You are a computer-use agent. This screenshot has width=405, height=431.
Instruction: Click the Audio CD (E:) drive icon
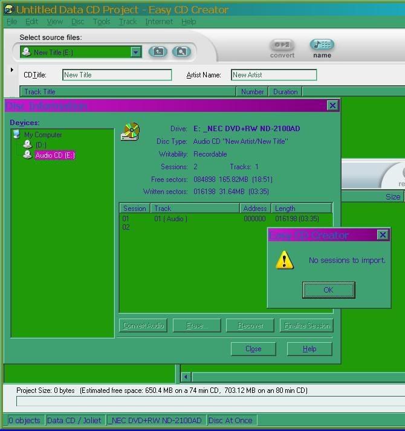click(x=27, y=155)
